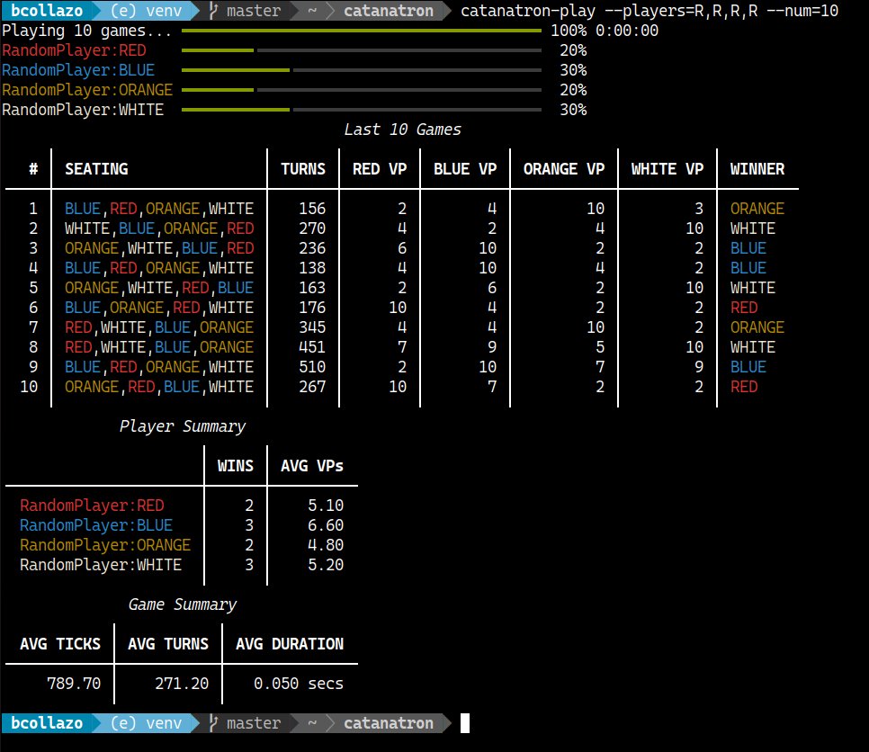
Task: Click 'bcollazo' segment in bottom prompt
Action: pyautogui.click(x=47, y=723)
